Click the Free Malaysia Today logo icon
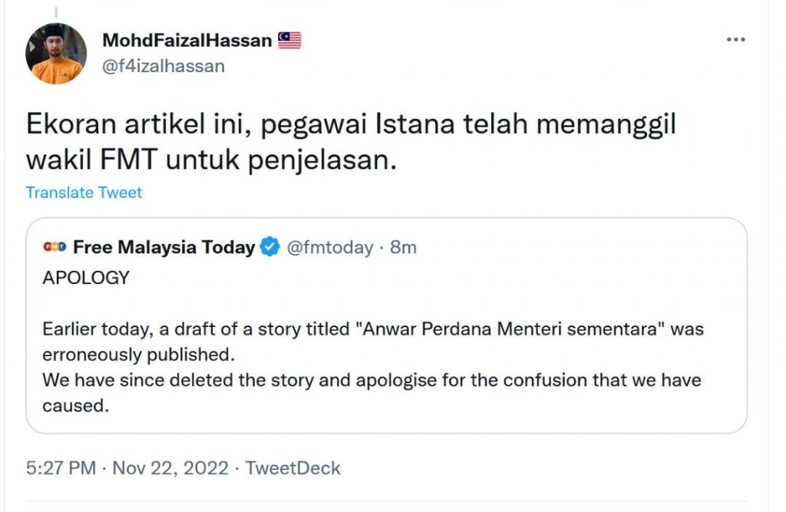 coord(54,247)
